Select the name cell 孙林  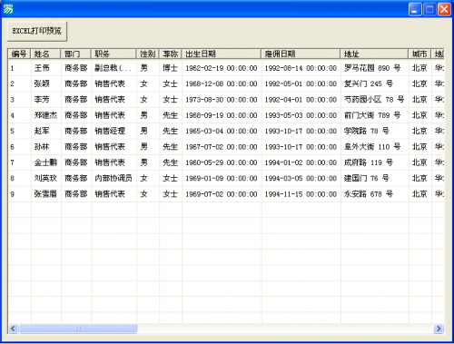tap(46, 147)
